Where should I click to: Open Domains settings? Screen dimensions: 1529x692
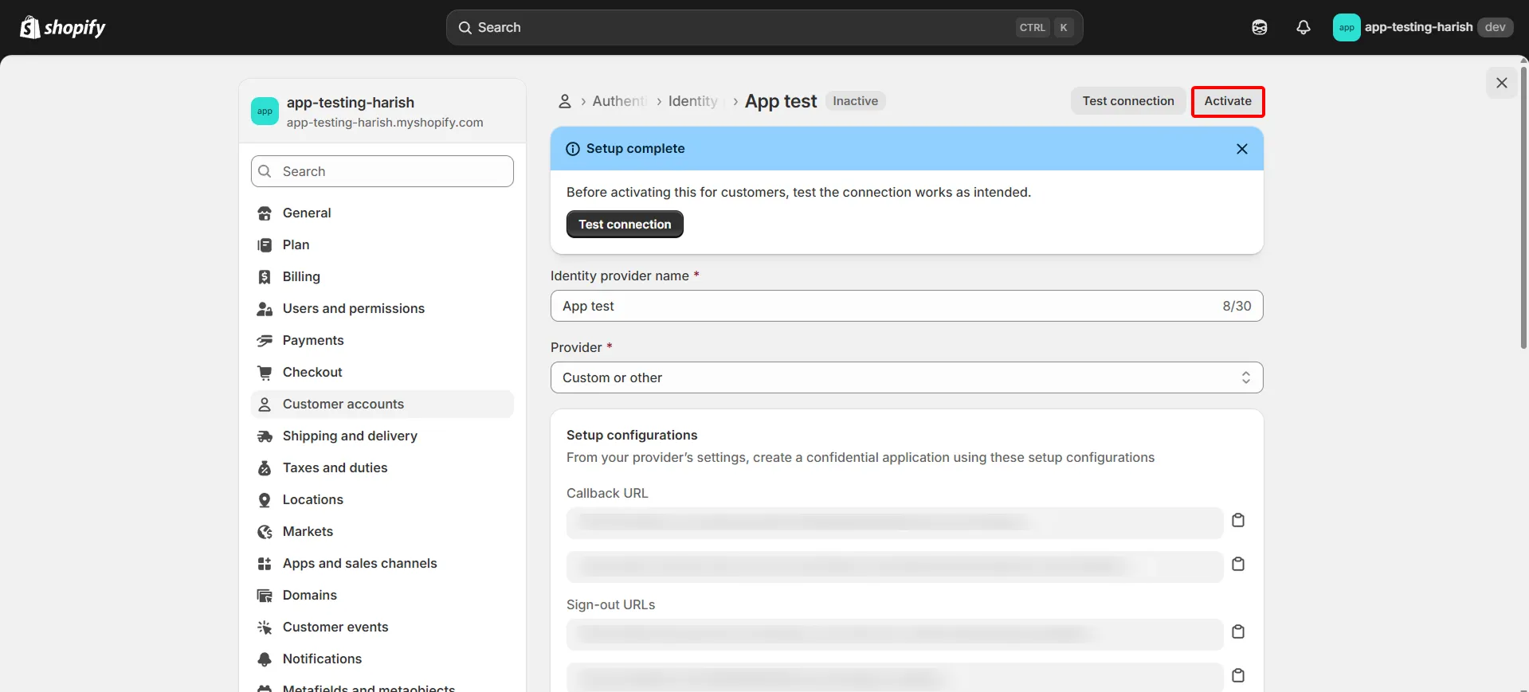(382, 595)
